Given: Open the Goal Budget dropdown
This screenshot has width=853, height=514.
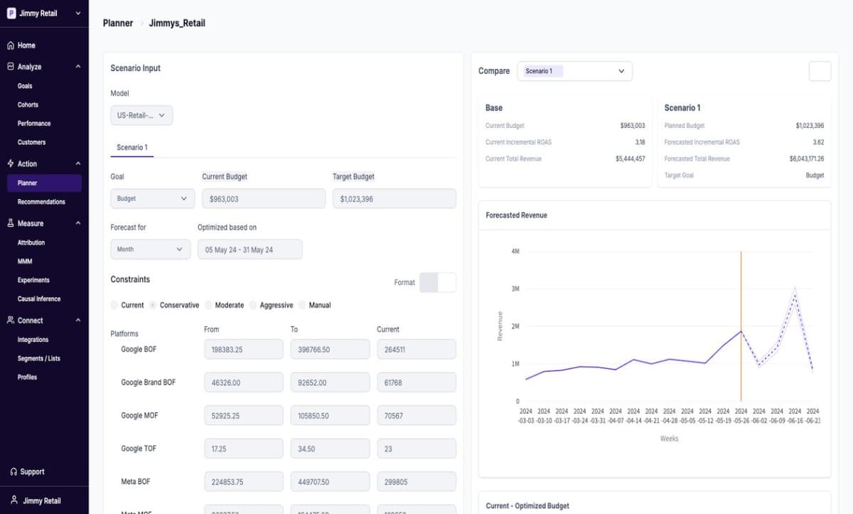Looking at the screenshot, I should point(152,199).
